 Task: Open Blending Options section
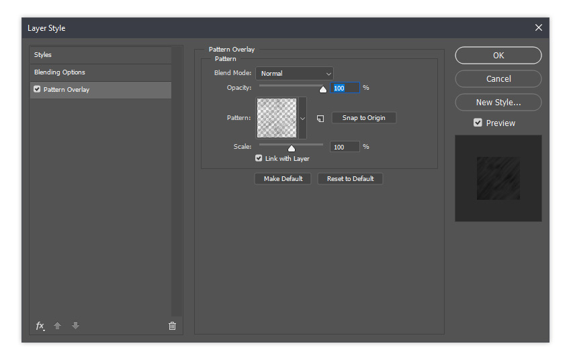point(101,72)
